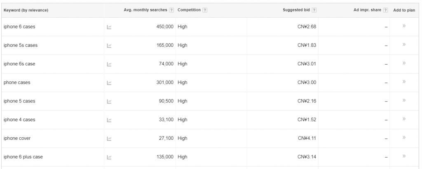Sort table by Suggested bid header
This screenshot has width=422, height=169.
296,10
